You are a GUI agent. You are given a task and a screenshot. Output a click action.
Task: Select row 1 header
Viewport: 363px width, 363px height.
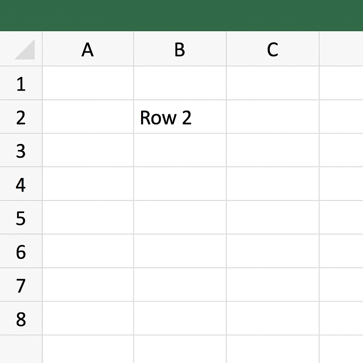coord(21,83)
